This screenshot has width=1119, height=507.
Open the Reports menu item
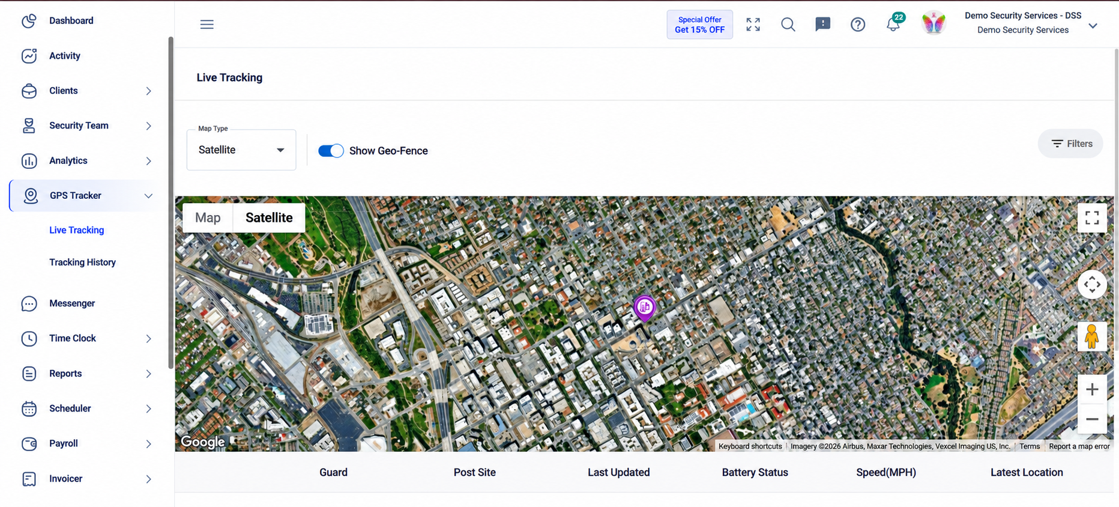click(x=87, y=374)
